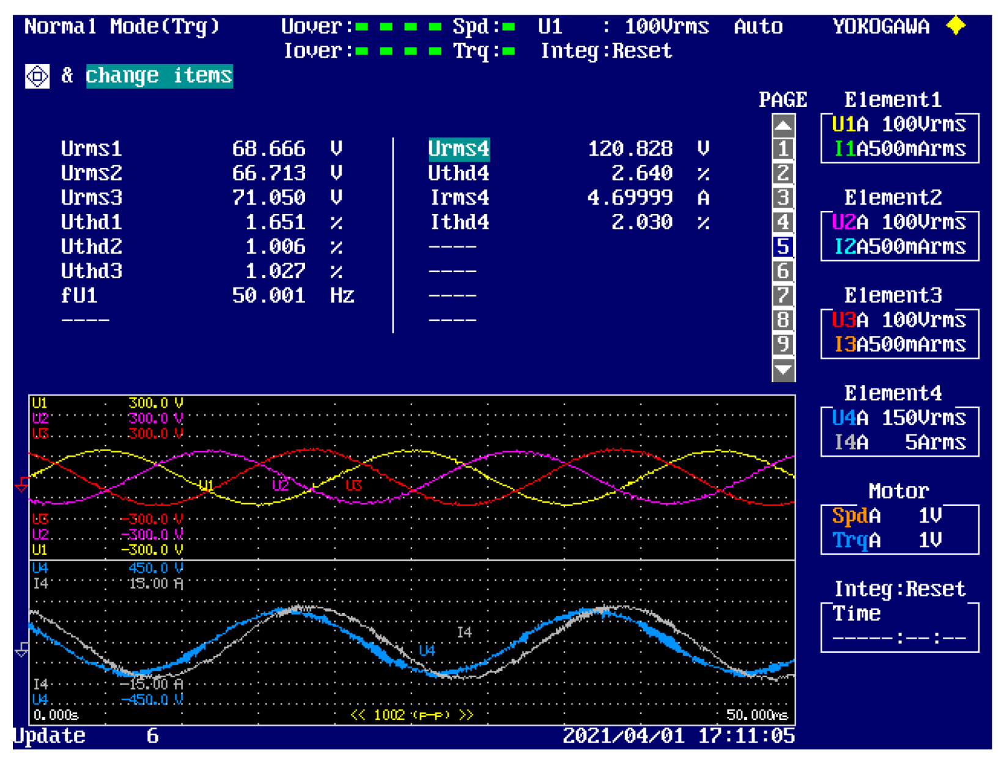Screen dimensions: 1004x764
Task: Select Element4 I4A 5Arms range
Action: tap(900, 443)
